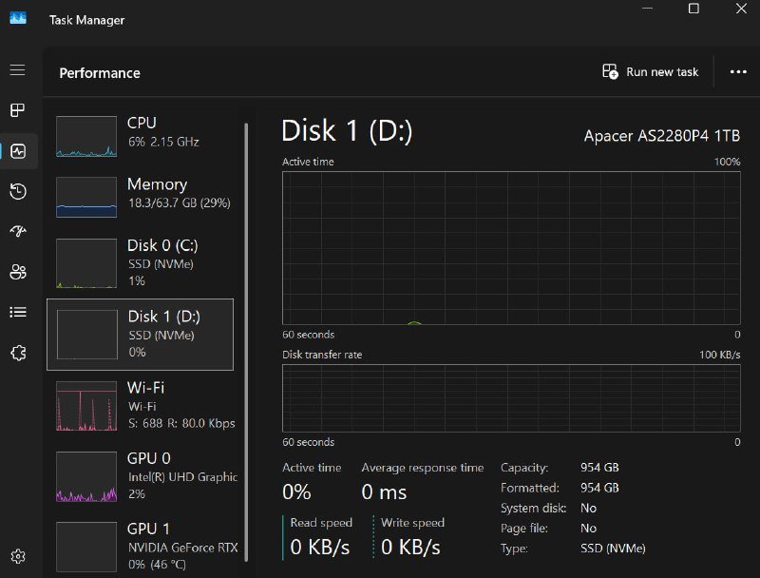Open the three-dot more options menu

tap(738, 72)
